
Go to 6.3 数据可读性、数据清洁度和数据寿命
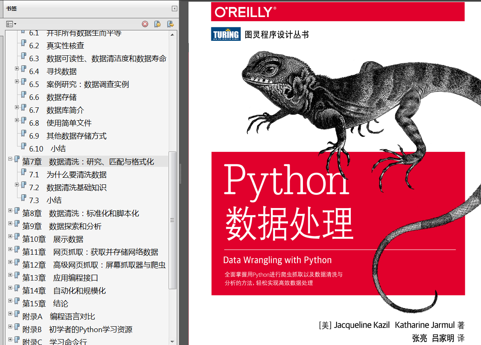point(97,59)
